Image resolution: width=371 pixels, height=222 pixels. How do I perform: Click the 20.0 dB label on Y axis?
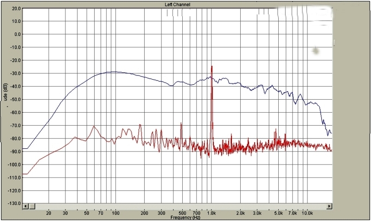pos(15,8)
